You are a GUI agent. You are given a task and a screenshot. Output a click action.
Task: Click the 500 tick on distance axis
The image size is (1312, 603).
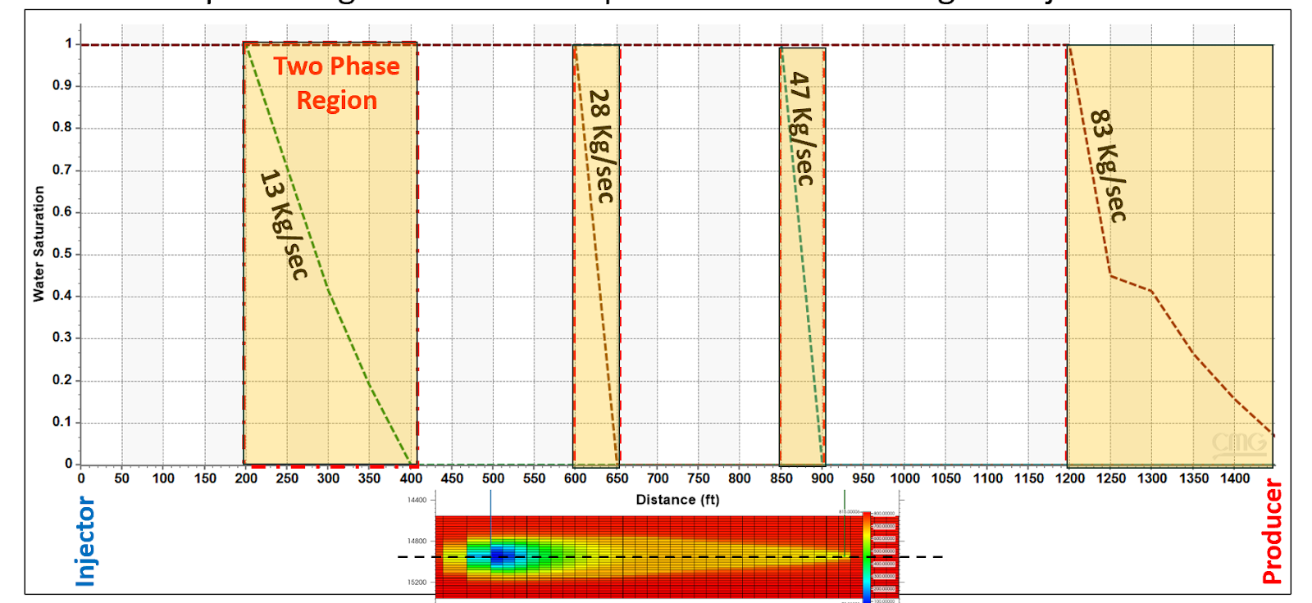pyautogui.click(x=493, y=478)
